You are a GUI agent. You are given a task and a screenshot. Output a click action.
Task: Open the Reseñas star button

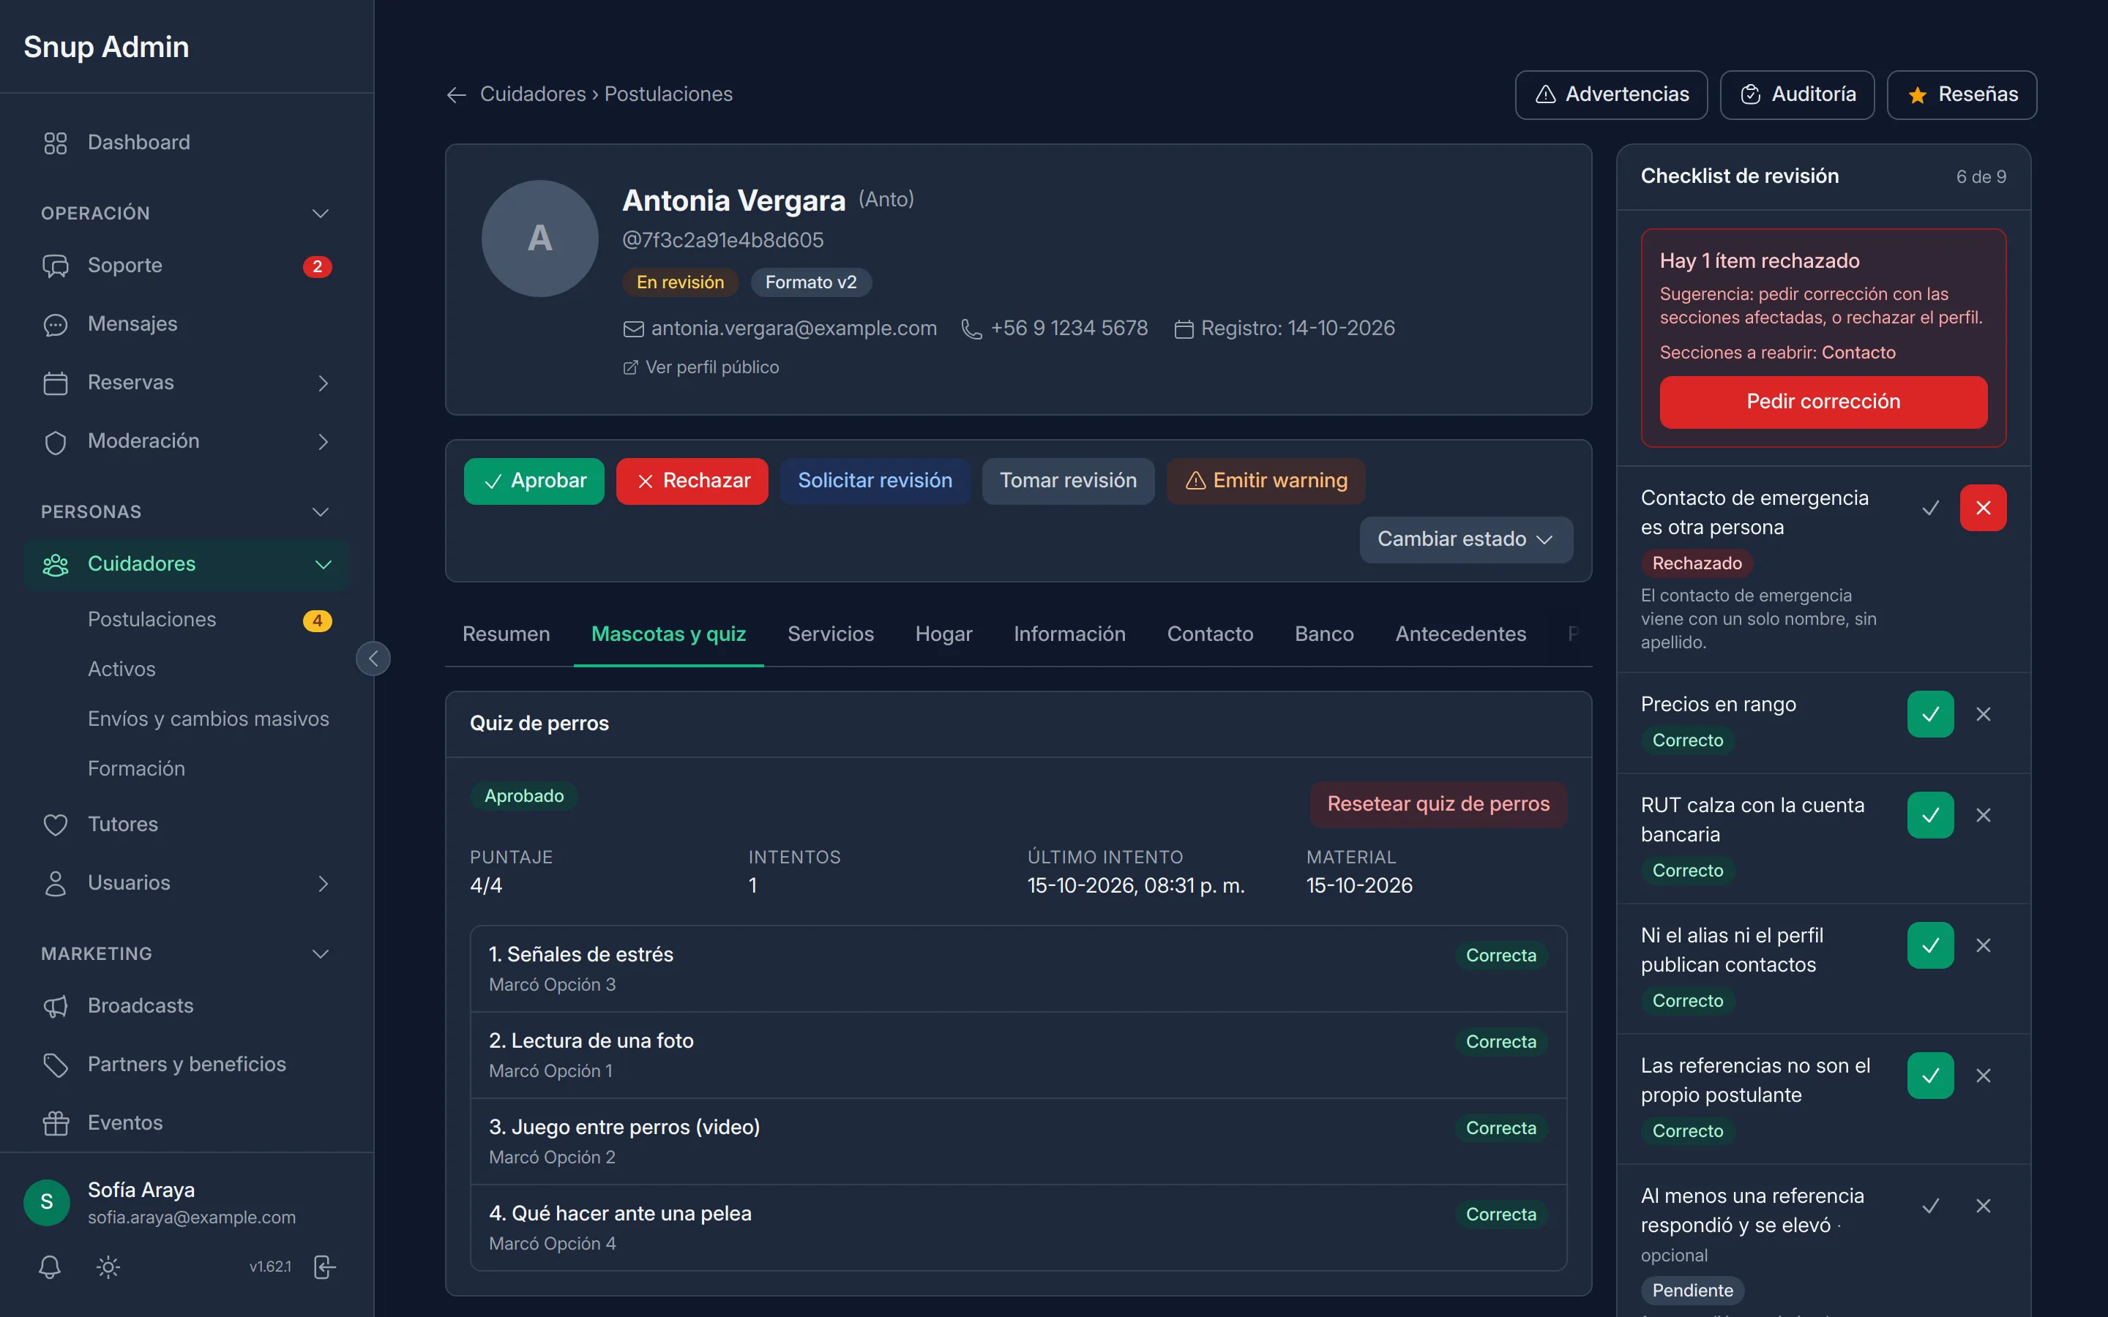(1962, 95)
